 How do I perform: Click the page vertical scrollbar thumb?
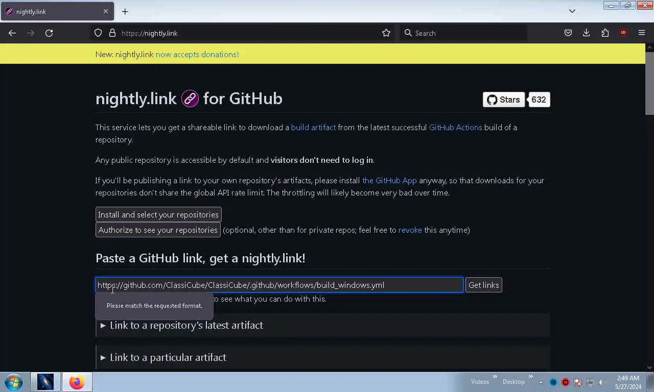coord(649,83)
